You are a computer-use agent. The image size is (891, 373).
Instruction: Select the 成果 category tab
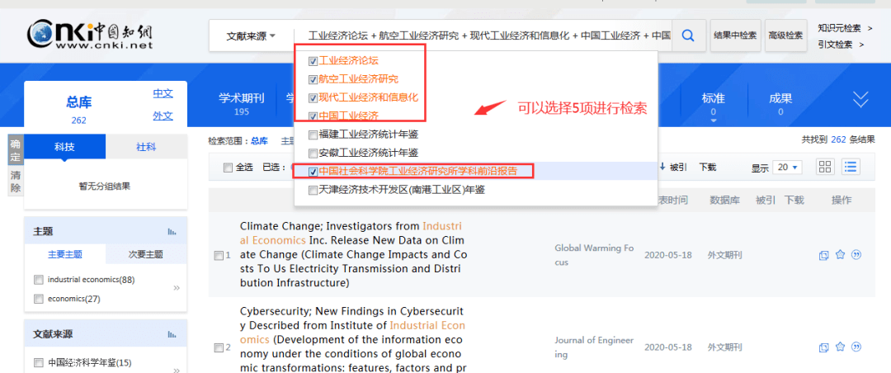(780, 103)
